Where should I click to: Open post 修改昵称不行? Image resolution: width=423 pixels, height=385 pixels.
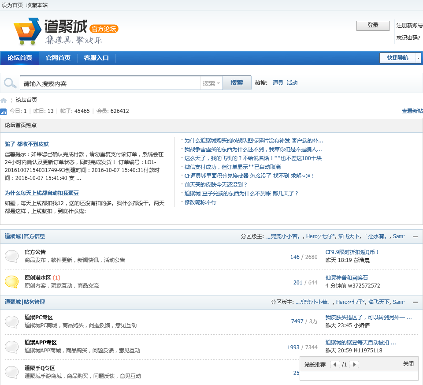point(200,202)
